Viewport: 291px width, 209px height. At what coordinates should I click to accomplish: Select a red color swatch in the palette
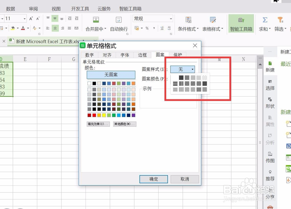coord(90,115)
